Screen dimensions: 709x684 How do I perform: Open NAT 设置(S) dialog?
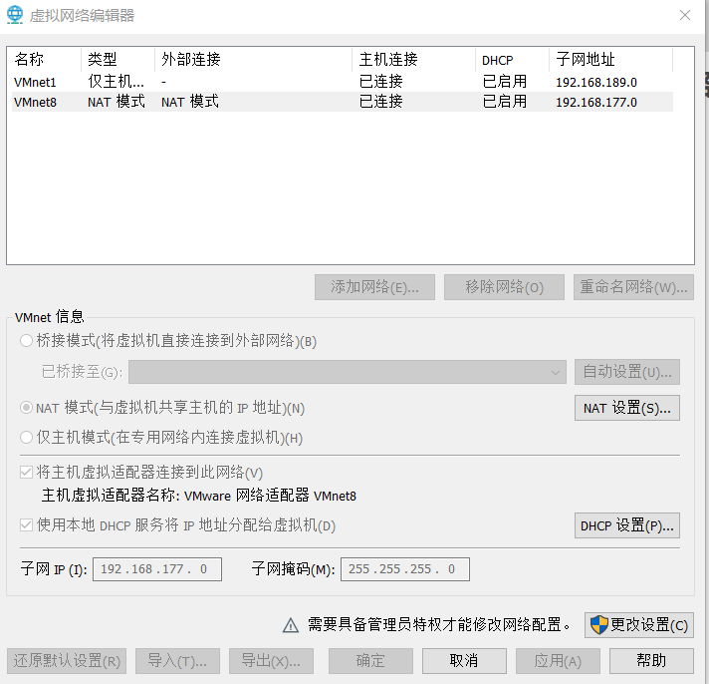(627, 408)
